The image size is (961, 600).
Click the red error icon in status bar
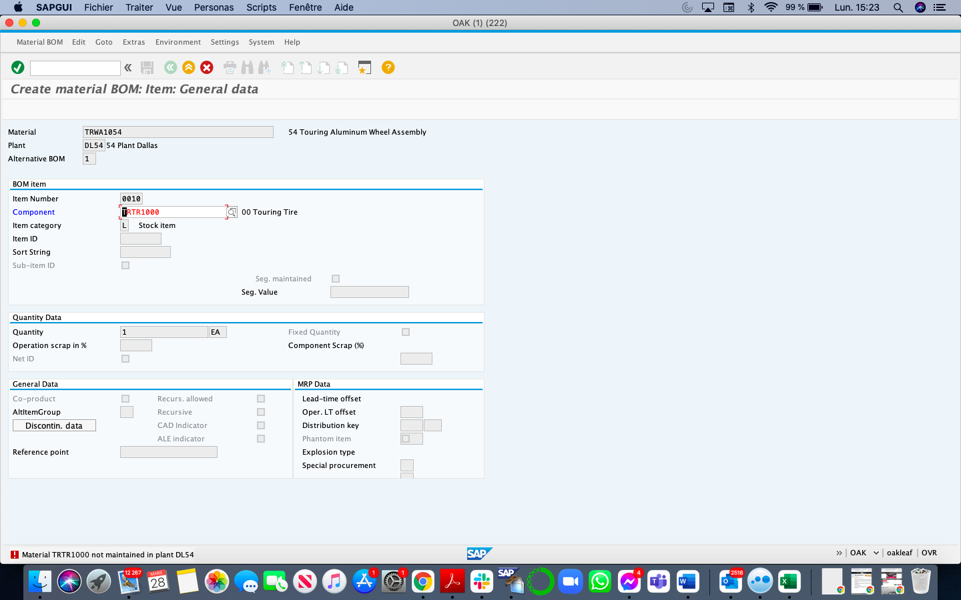tap(15, 555)
